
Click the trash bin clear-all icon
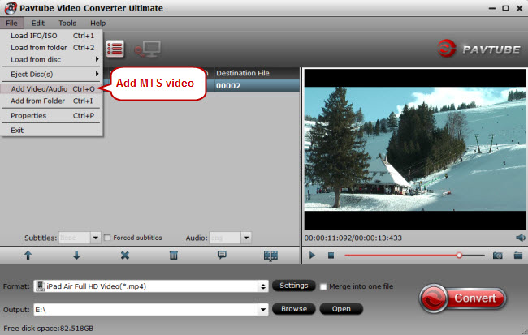click(173, 256)
